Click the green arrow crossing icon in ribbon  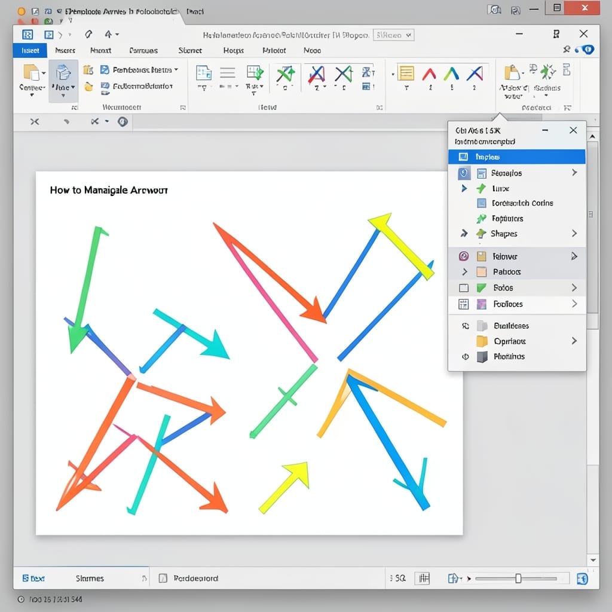tap(286, 74)
